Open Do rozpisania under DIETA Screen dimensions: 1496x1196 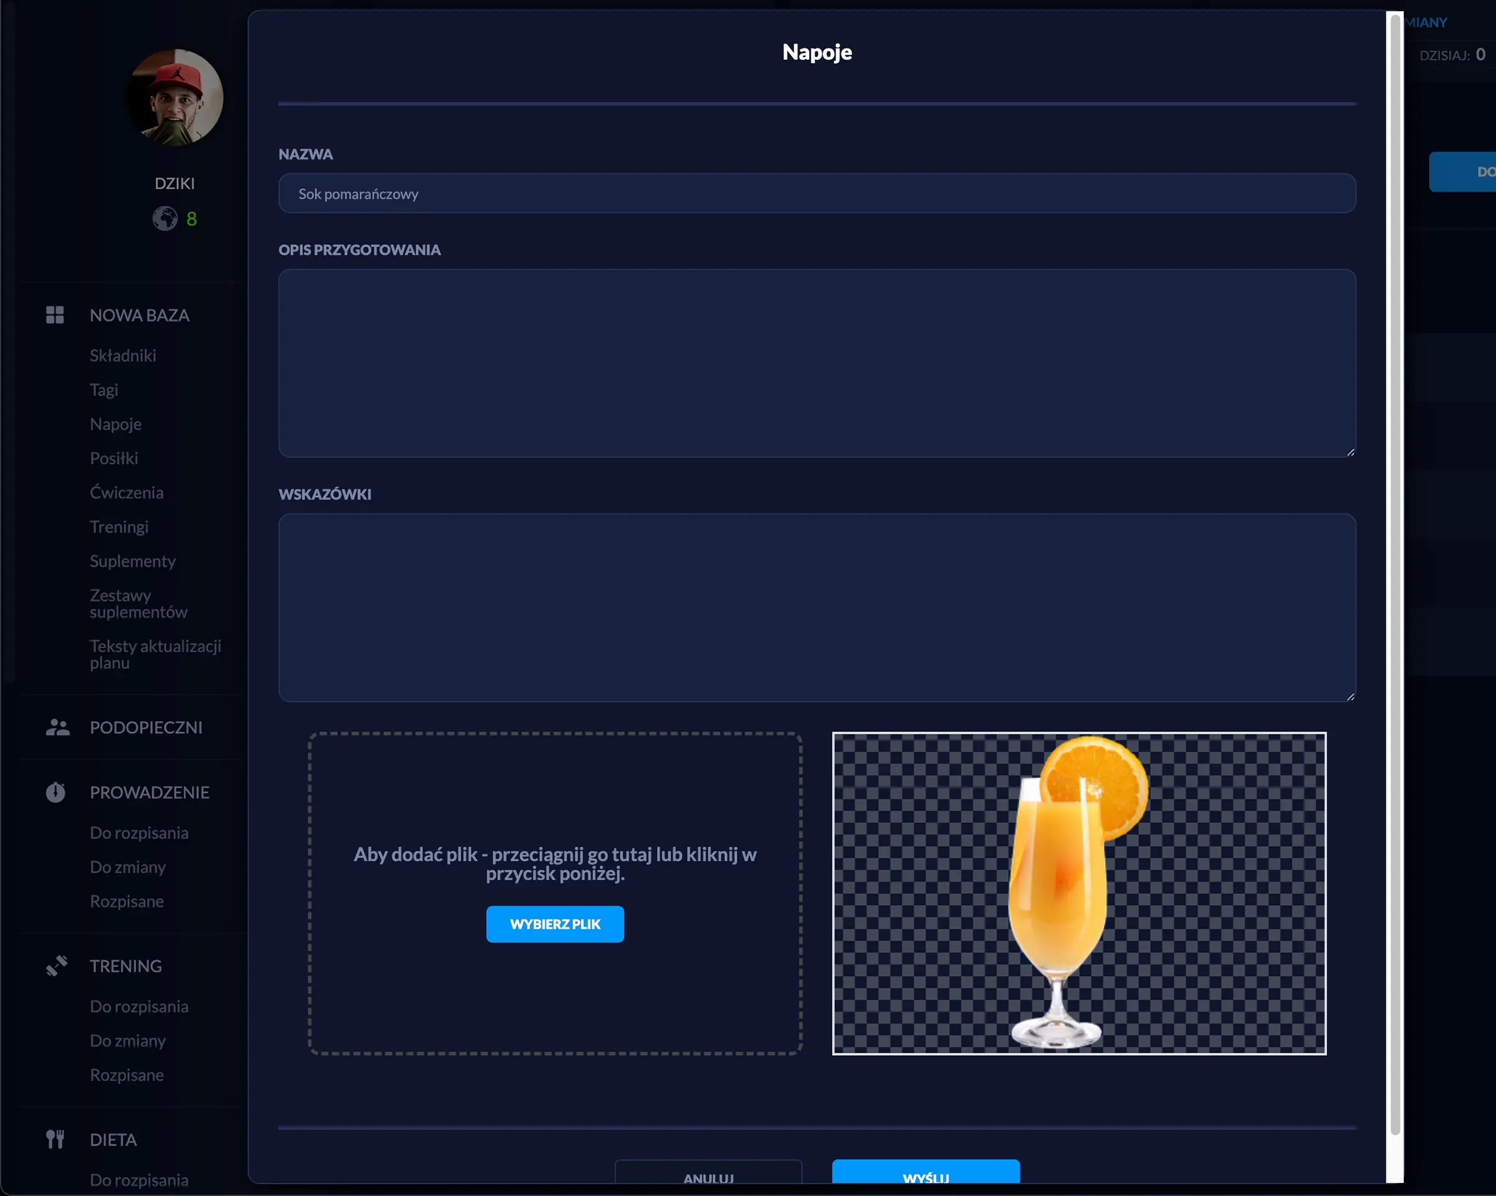(139, 1180)
